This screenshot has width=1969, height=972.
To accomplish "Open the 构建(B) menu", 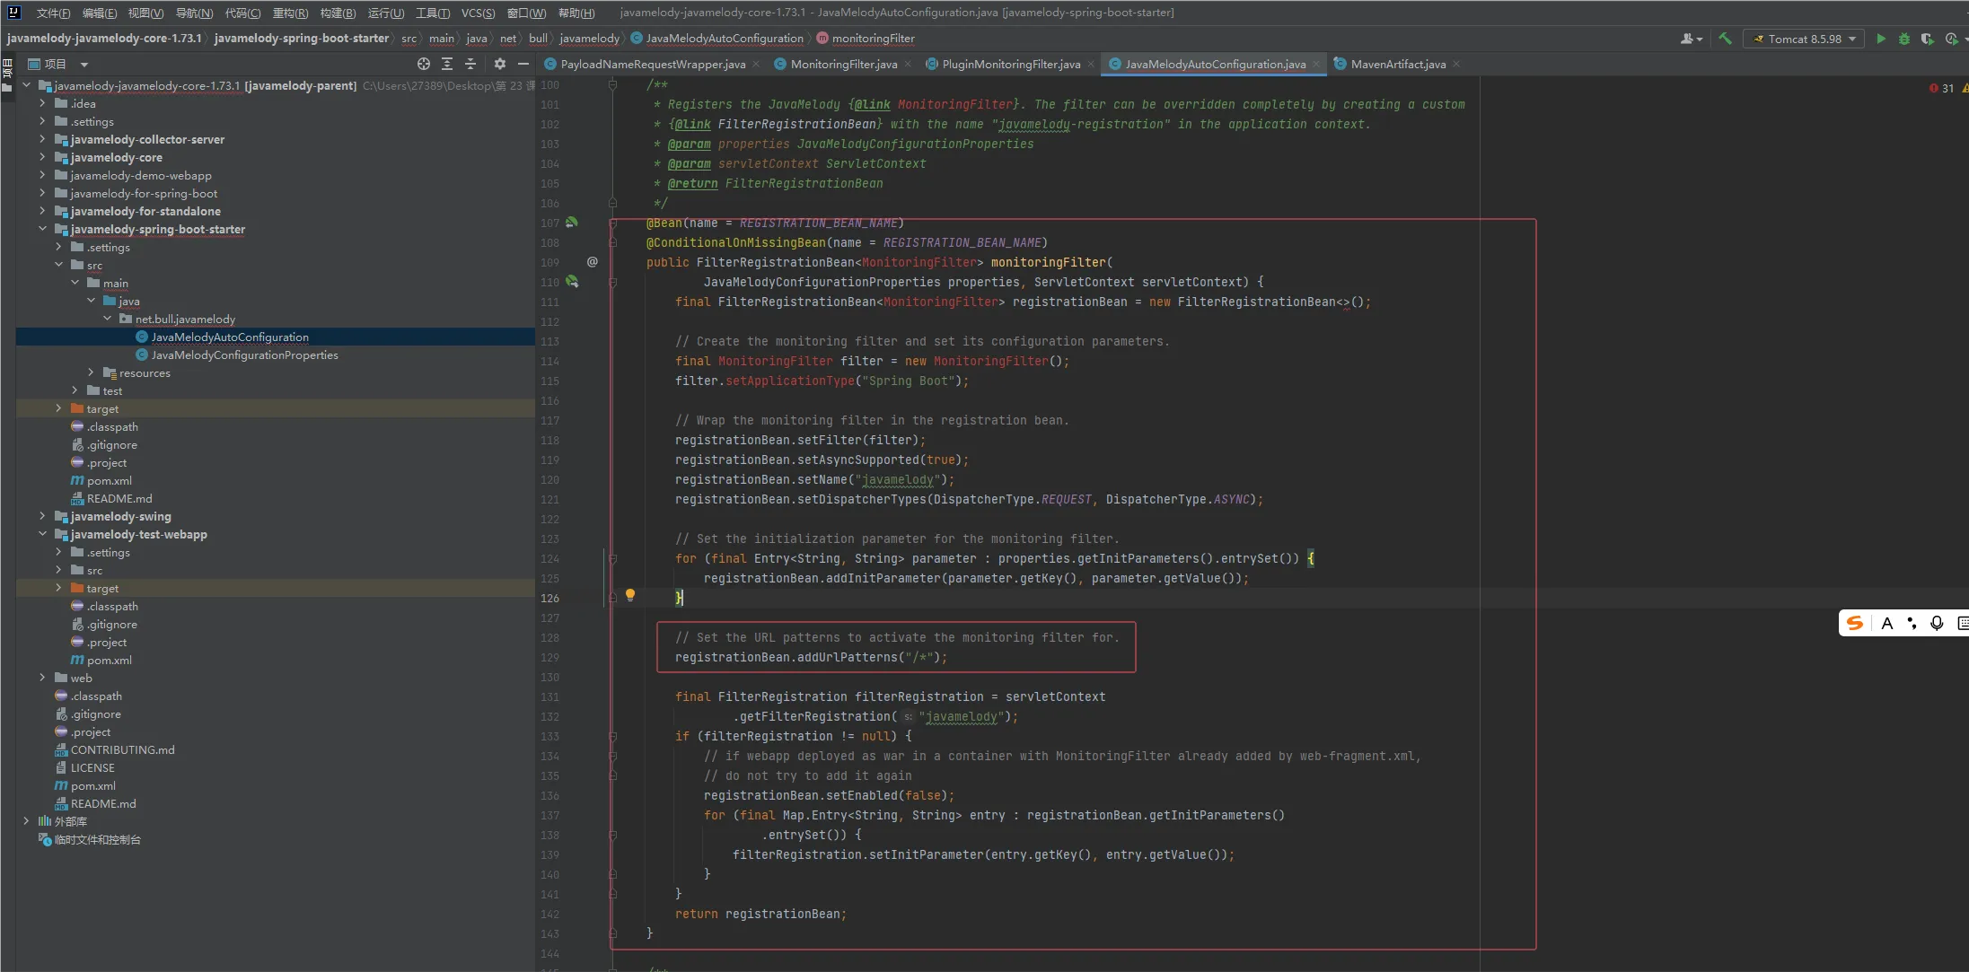I will (338, 13).
